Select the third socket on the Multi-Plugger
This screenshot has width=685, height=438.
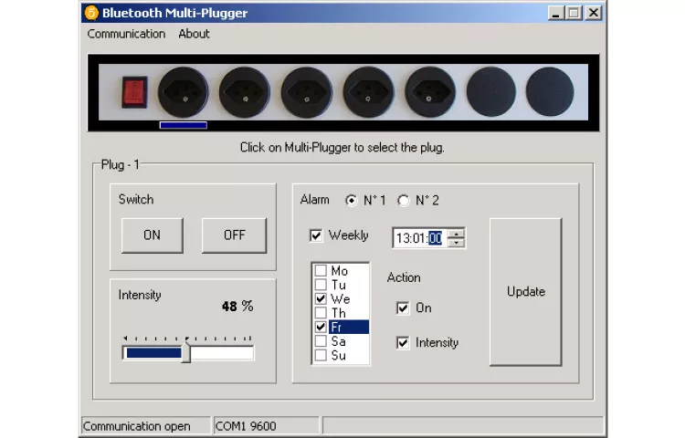[x=307, y=92]
